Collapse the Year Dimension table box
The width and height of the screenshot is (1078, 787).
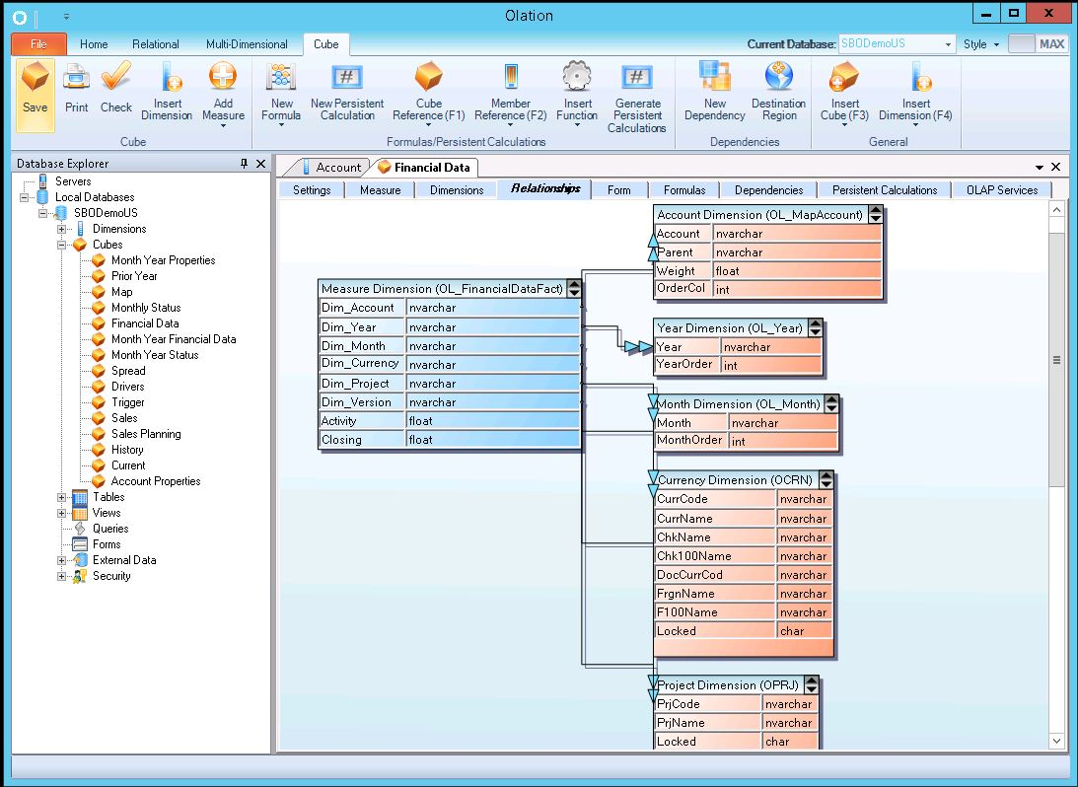click(x=815, y=328)
